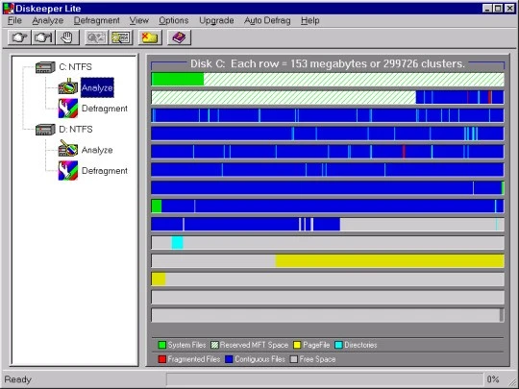This screenshot has width=519, height=389.
Task: Open the Auto Defrag menu
Action: point(267,20)
